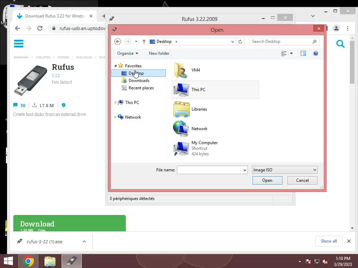The width and height of the screenshot is (358, 268).
Task: Click rufus-3-22 (1).exe in download bar
Action: [x=44, y=241]
